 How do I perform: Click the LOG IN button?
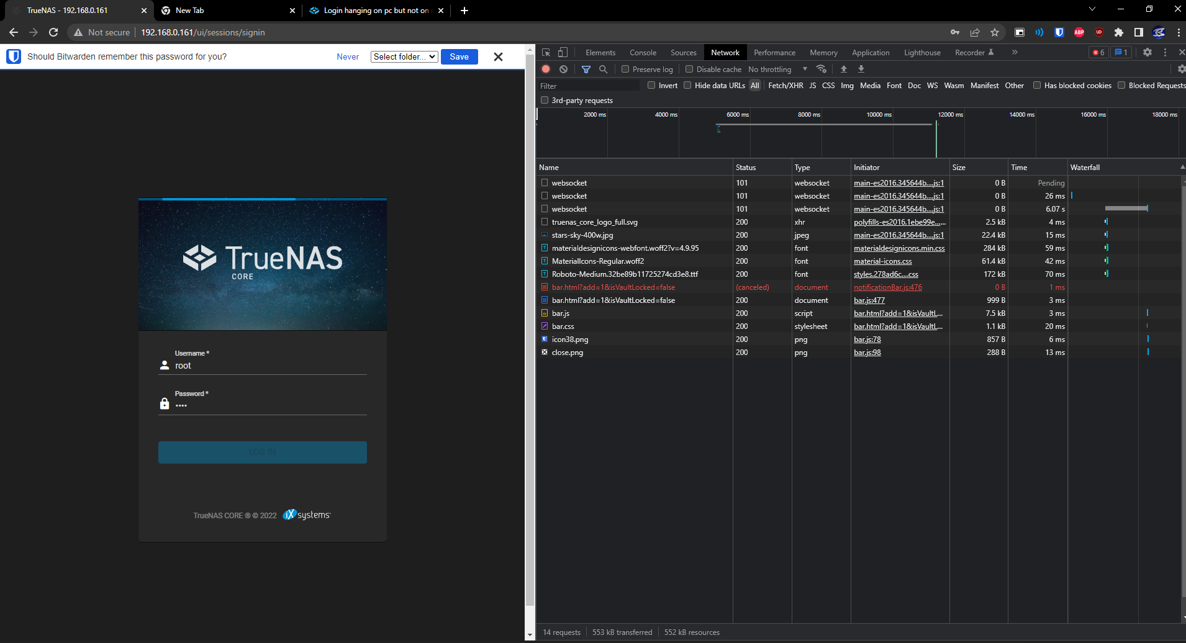(263, 452)
